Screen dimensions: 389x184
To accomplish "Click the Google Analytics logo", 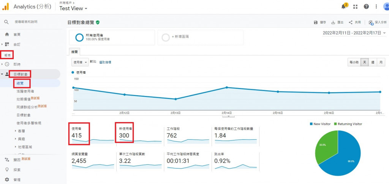I will point(6,7).
